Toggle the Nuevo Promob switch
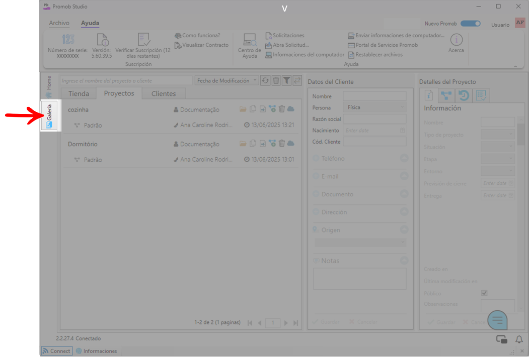This screenshot has width=531, height=361. click(x=471, y=24)
